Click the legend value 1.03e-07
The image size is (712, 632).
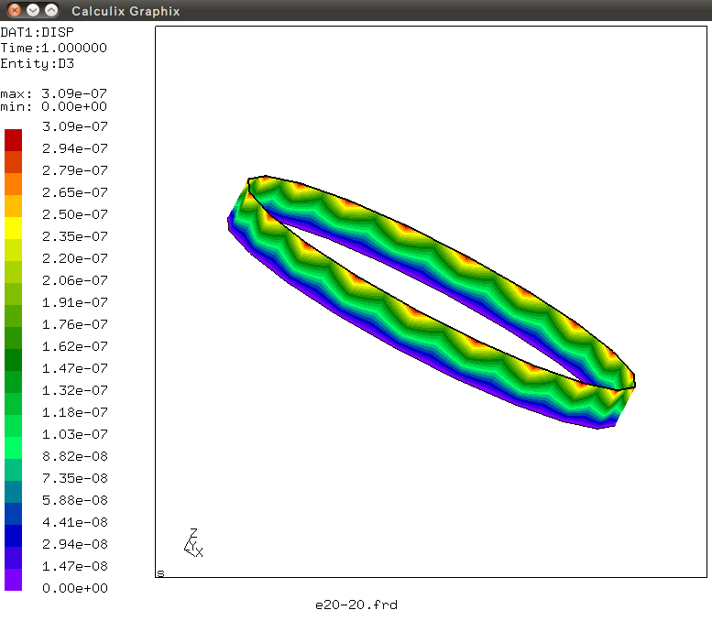point(75,434)
